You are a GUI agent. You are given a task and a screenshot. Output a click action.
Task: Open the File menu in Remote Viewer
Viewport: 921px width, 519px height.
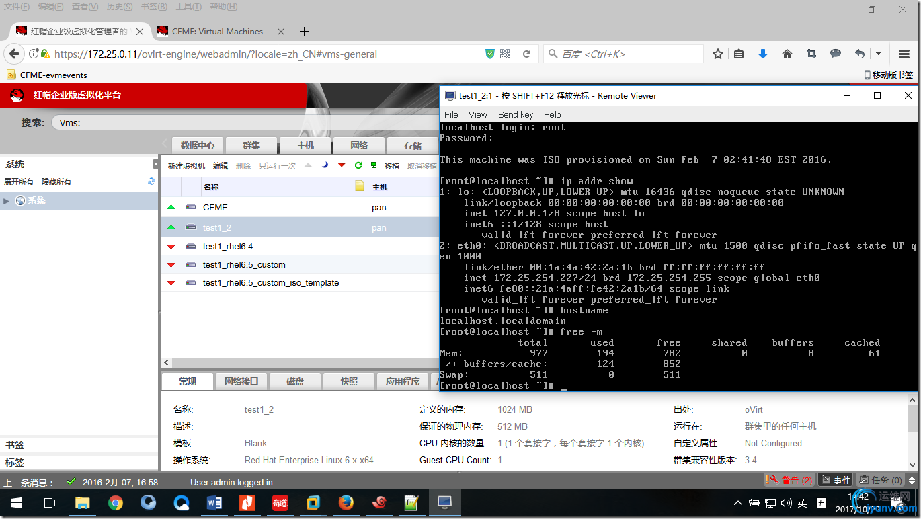(451, 114)
